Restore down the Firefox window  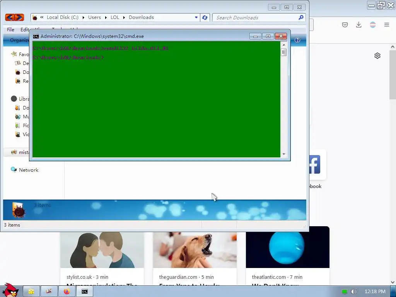pyautogui.click(x=381, y=5)
